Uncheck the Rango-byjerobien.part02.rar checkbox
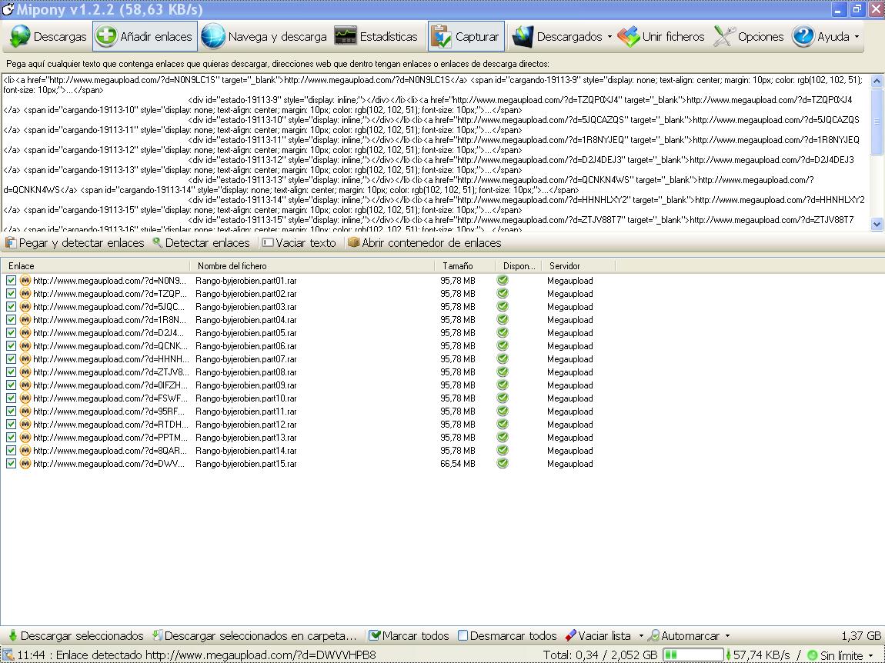Image resolution: width=885 pixels, height=663 pixels. [x=11, y=293]
